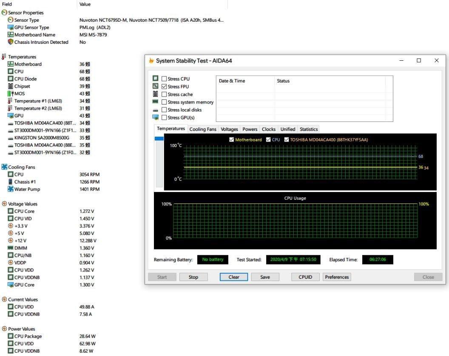Open the Voltages tab
This screenshot has width=449, height=356.
(229, 129)
